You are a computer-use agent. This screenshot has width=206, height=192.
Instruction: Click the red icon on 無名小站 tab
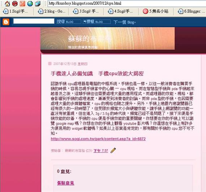pos(145,11)
